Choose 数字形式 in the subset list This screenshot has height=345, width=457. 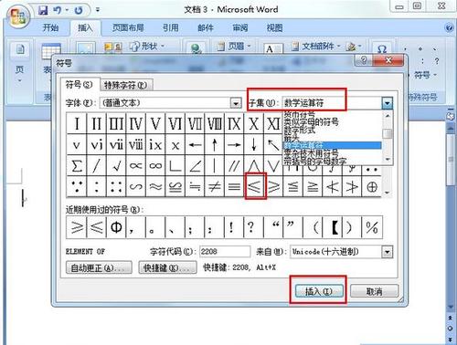(x=299, y=131)
